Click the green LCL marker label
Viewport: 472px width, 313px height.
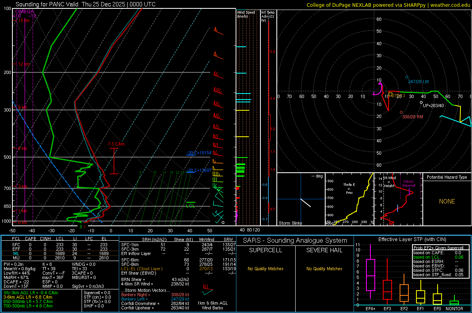(x=190, y=206)
